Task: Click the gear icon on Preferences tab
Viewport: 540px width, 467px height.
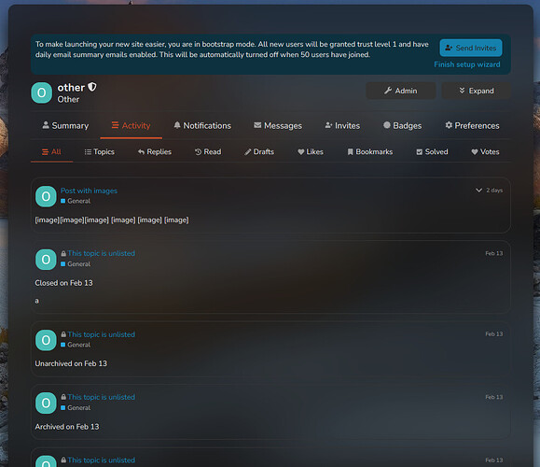Action: pyautogui.click(x=449, y=125)
